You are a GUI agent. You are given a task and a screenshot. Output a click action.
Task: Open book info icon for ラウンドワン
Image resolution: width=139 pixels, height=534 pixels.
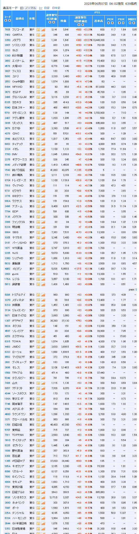tap(38, 414)
